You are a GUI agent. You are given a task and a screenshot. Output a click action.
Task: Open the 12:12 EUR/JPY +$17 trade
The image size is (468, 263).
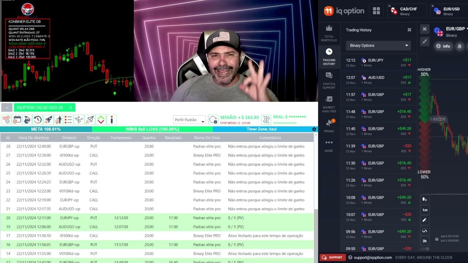pos(379,62)
